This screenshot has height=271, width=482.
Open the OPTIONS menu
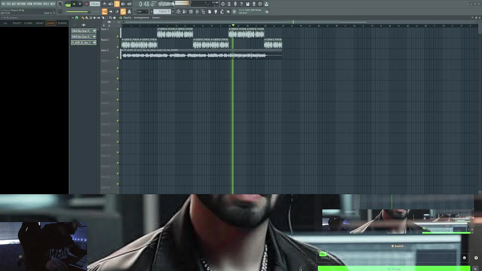pyautogui.click(x=38, y=4)
